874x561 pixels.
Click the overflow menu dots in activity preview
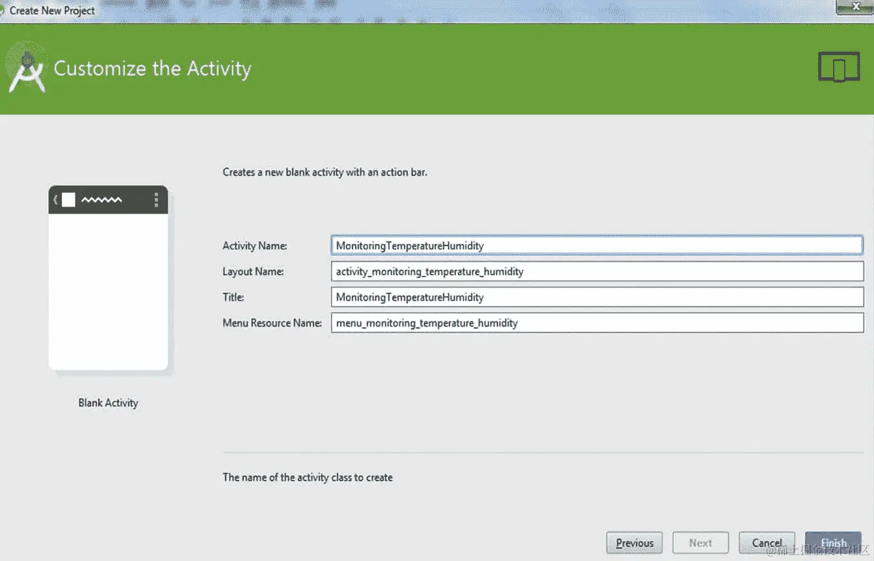(x=156, y=200)
